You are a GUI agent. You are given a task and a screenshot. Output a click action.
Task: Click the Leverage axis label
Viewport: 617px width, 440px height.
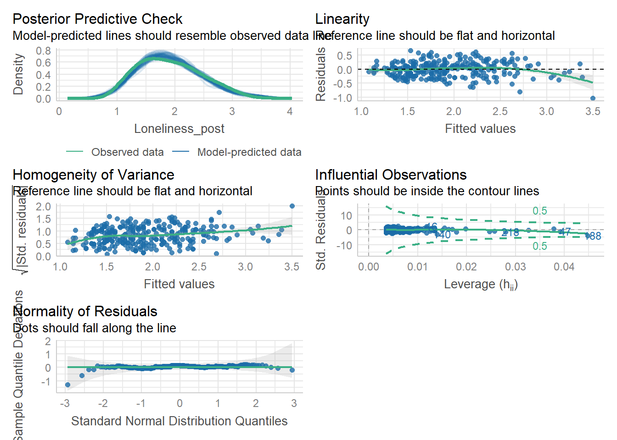click(481, 284)
